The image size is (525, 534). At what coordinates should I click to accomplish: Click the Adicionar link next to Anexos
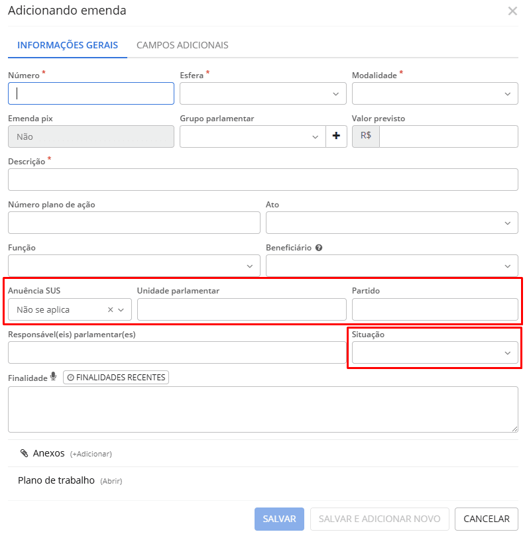(x=91, y=454)
